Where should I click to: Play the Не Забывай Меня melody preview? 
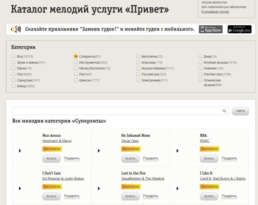point(99,151)
